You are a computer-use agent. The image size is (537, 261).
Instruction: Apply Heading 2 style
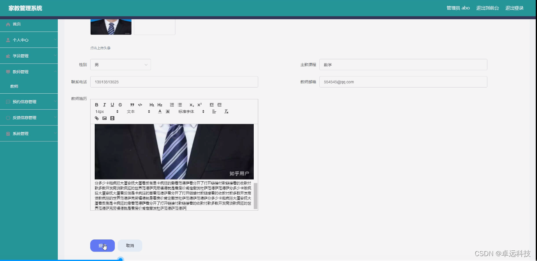[x=160, y=105]
